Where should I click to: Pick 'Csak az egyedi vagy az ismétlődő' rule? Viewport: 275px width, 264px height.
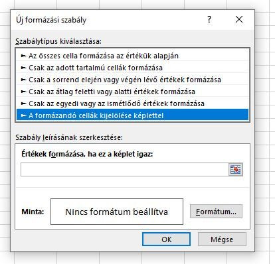point(132,103)
